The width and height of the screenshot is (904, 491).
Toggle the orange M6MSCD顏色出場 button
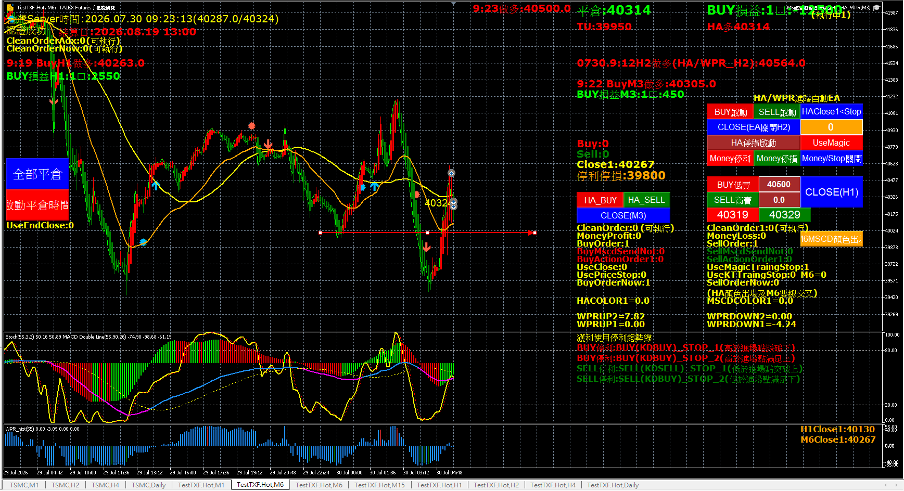[831, 239]
